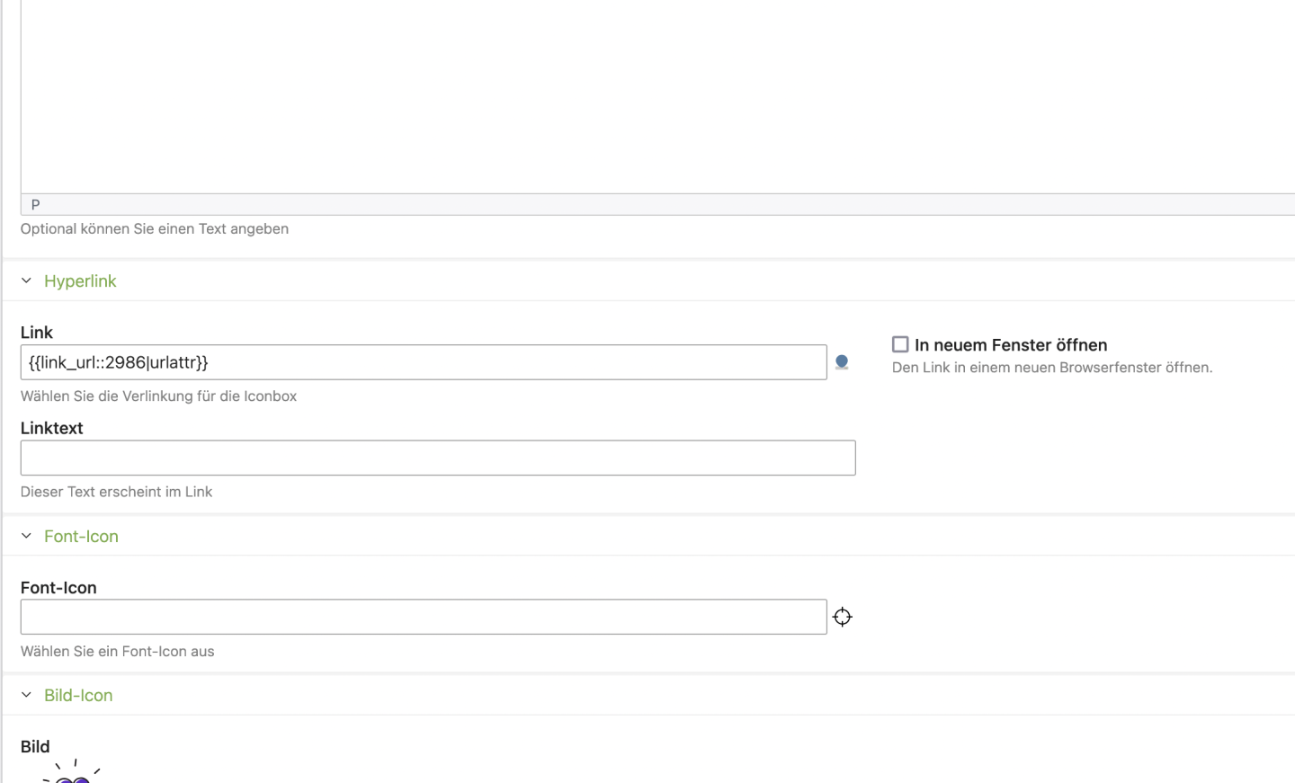Click the green Font-Icon section heading
1295x783 pixels.
[81, 537]
